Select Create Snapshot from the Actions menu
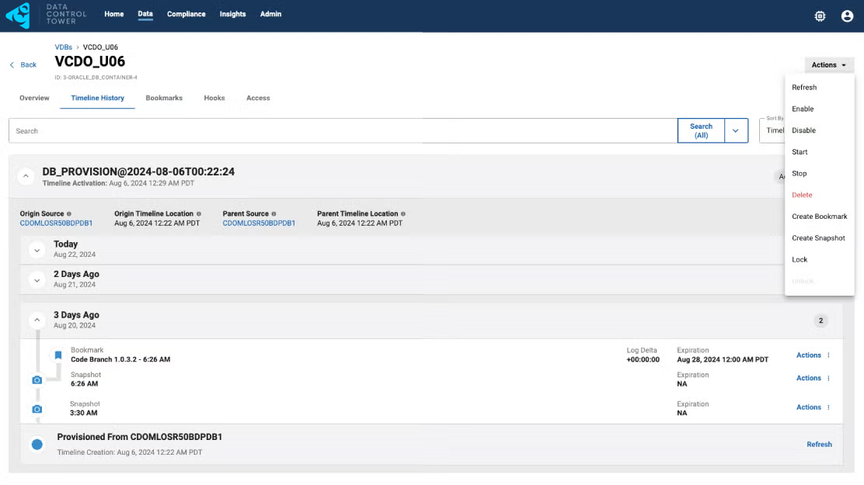Screen dimensions: 864x485 [x=818, y=237]
